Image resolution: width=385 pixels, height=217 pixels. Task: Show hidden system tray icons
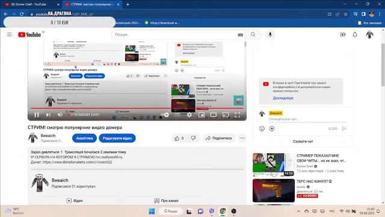pos(298,212)
